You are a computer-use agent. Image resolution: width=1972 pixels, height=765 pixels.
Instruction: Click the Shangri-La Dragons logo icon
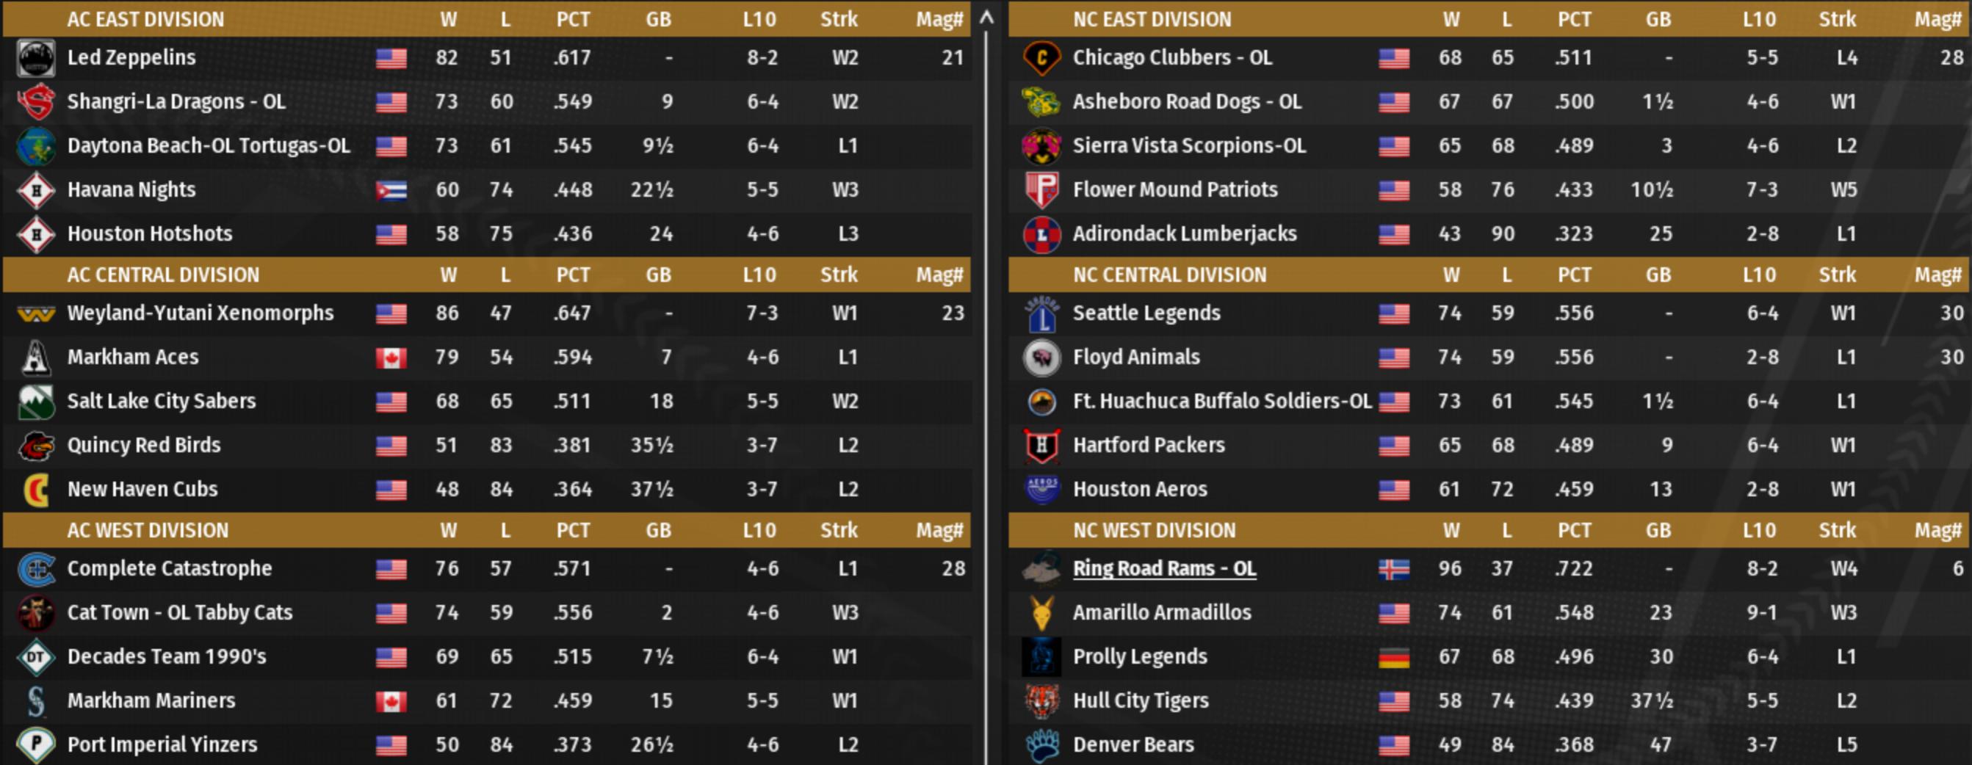(x=35, y=103)
